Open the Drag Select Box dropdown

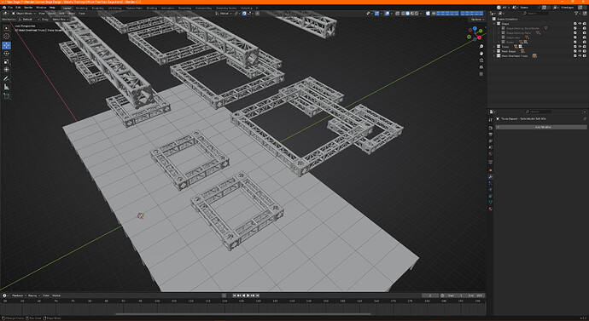[x=60, y=19]
